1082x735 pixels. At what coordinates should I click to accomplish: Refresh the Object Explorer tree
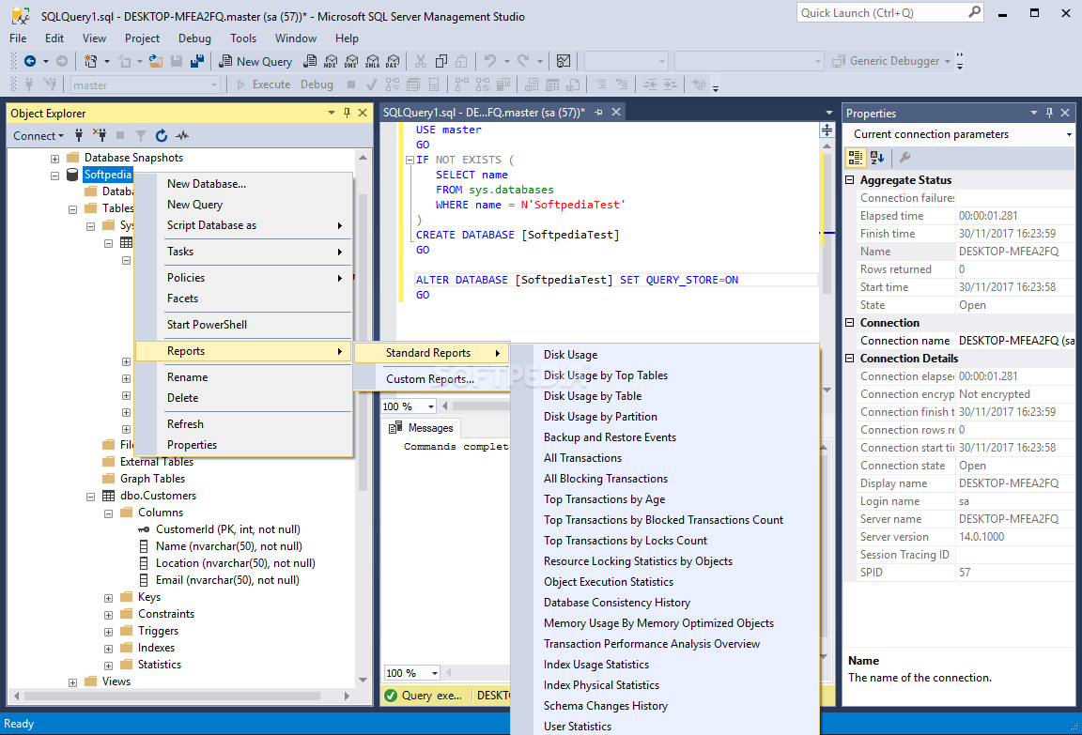click(x=162, y=135)
